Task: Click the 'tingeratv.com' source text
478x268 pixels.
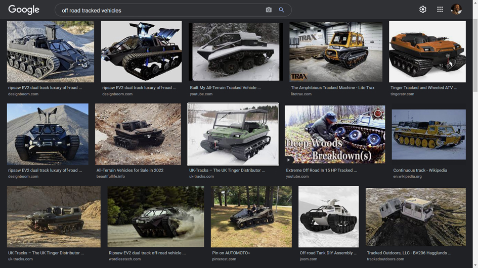Action: click(x=403, y=94)
